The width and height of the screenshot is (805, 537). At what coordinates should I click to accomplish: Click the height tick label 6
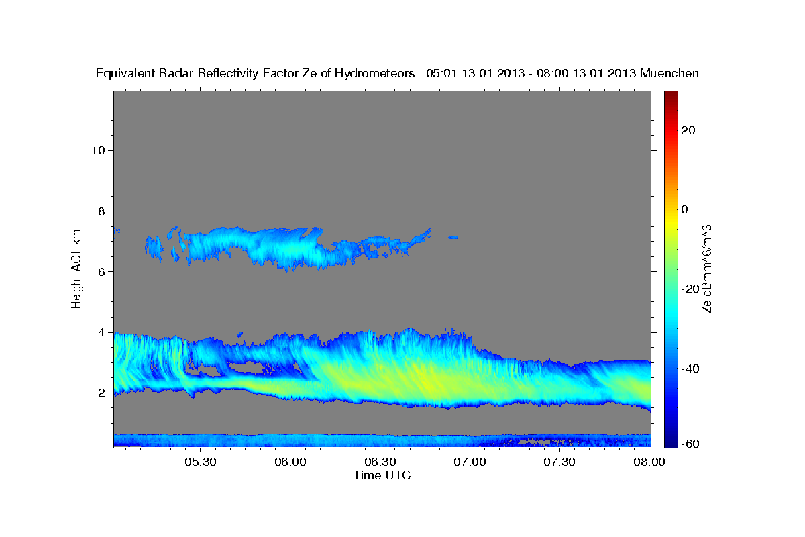101,272
